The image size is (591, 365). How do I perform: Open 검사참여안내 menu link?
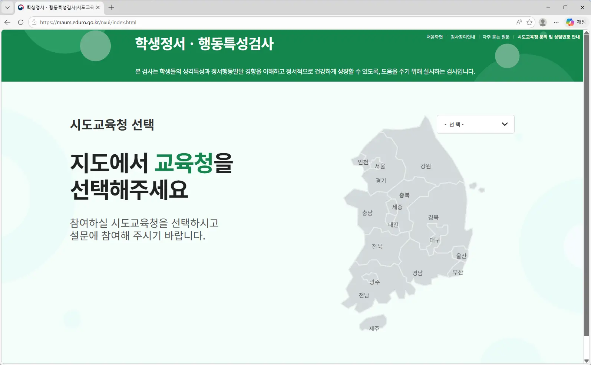[x=463, y=37]
